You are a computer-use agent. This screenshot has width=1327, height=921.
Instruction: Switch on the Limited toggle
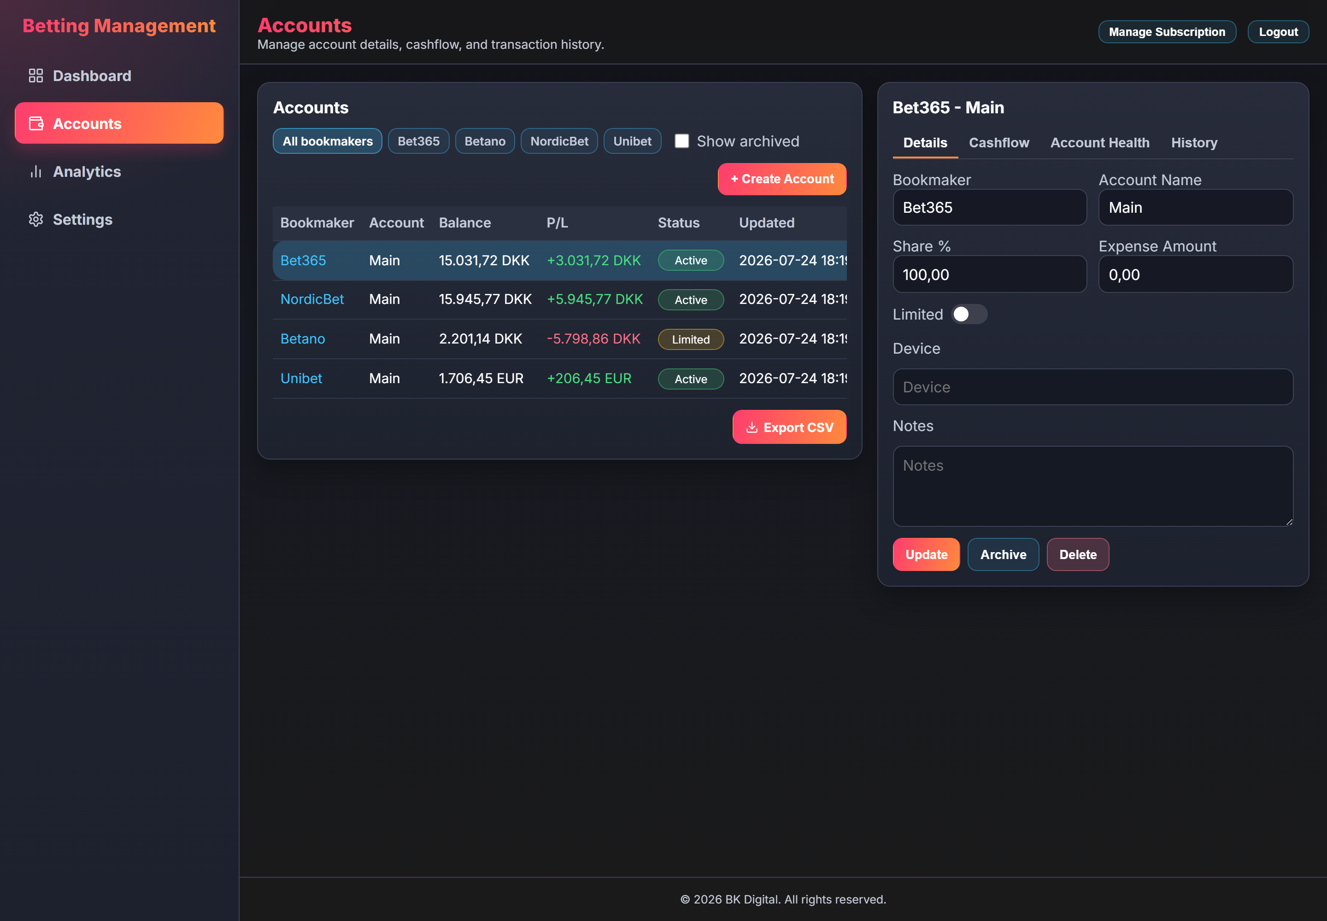pyautogui.click(x=969, y=314)
